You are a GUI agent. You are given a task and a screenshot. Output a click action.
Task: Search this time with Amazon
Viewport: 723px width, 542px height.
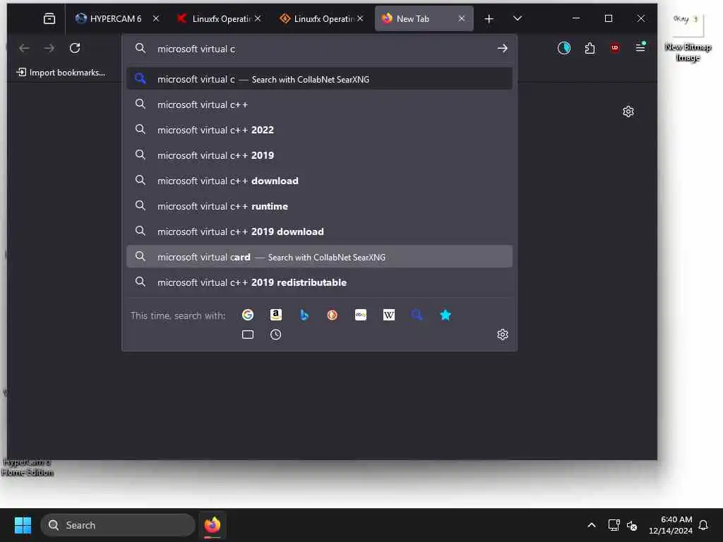(x=276, y=315)
